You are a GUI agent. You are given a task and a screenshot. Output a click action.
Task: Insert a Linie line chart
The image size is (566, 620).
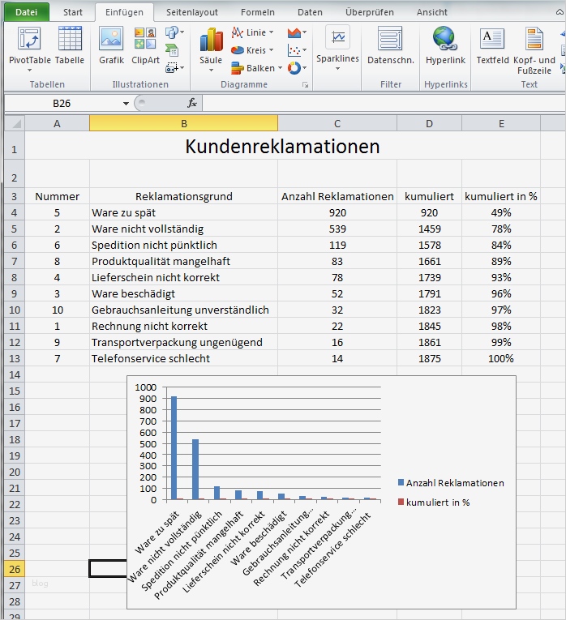(249, 32)
